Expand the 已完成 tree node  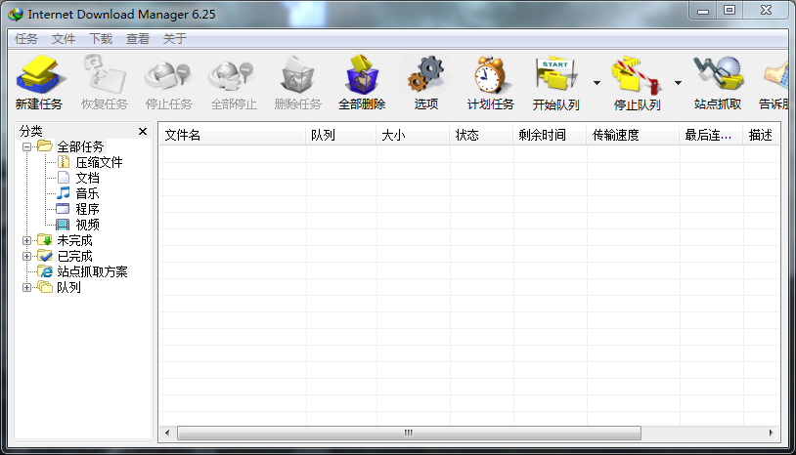(x=27, y=257)
